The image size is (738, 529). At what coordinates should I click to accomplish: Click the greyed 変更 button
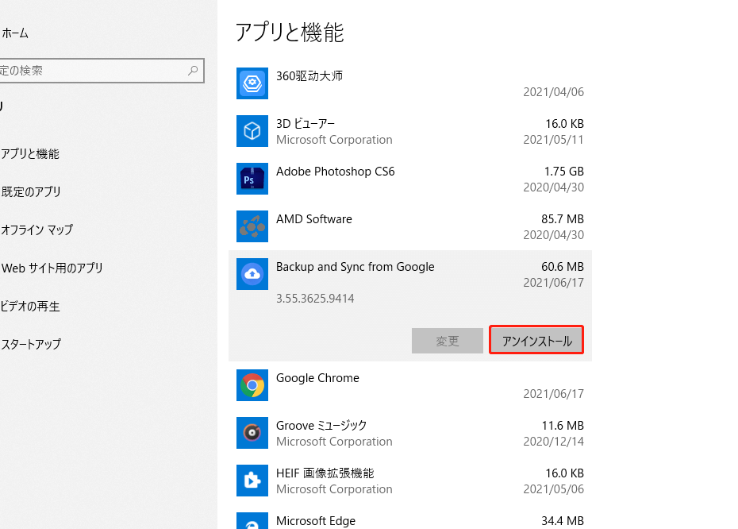(447, 341)
